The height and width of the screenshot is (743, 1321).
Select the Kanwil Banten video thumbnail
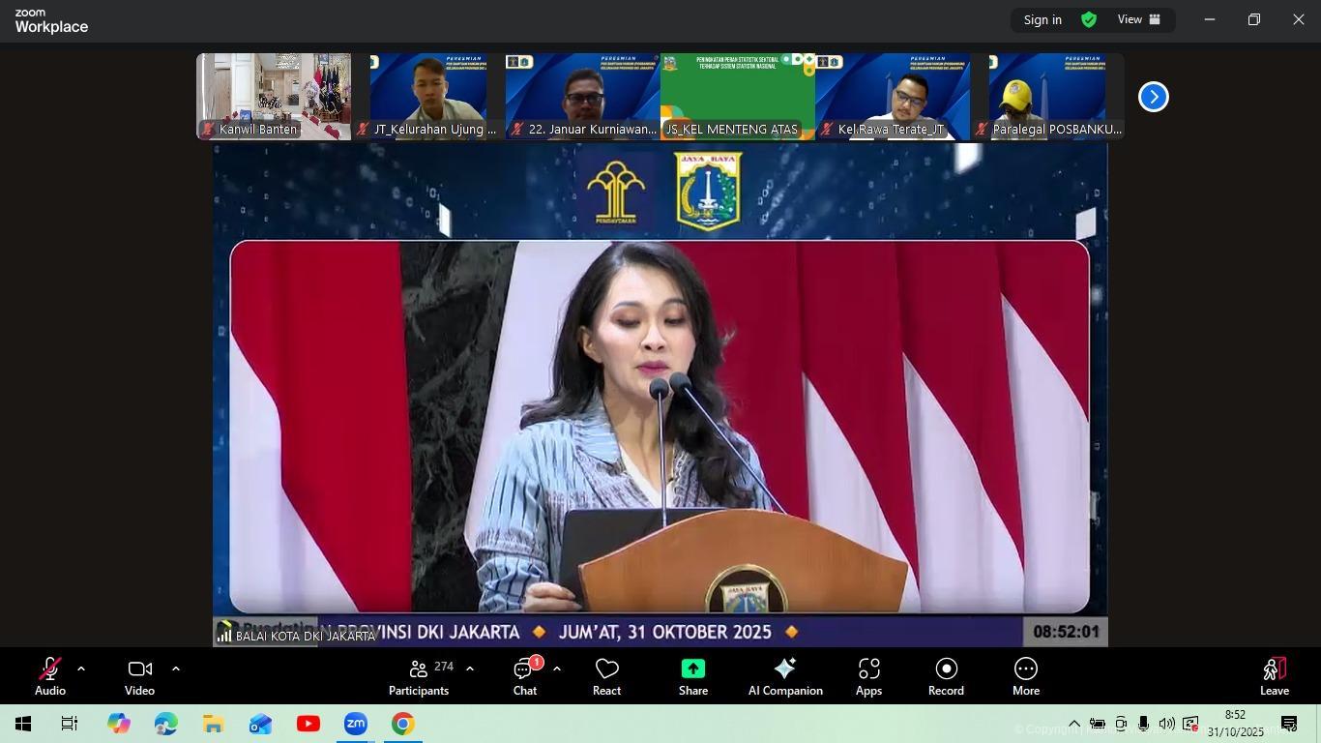point(274,96)
